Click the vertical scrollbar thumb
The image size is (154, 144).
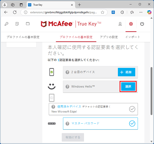[151, 91]
